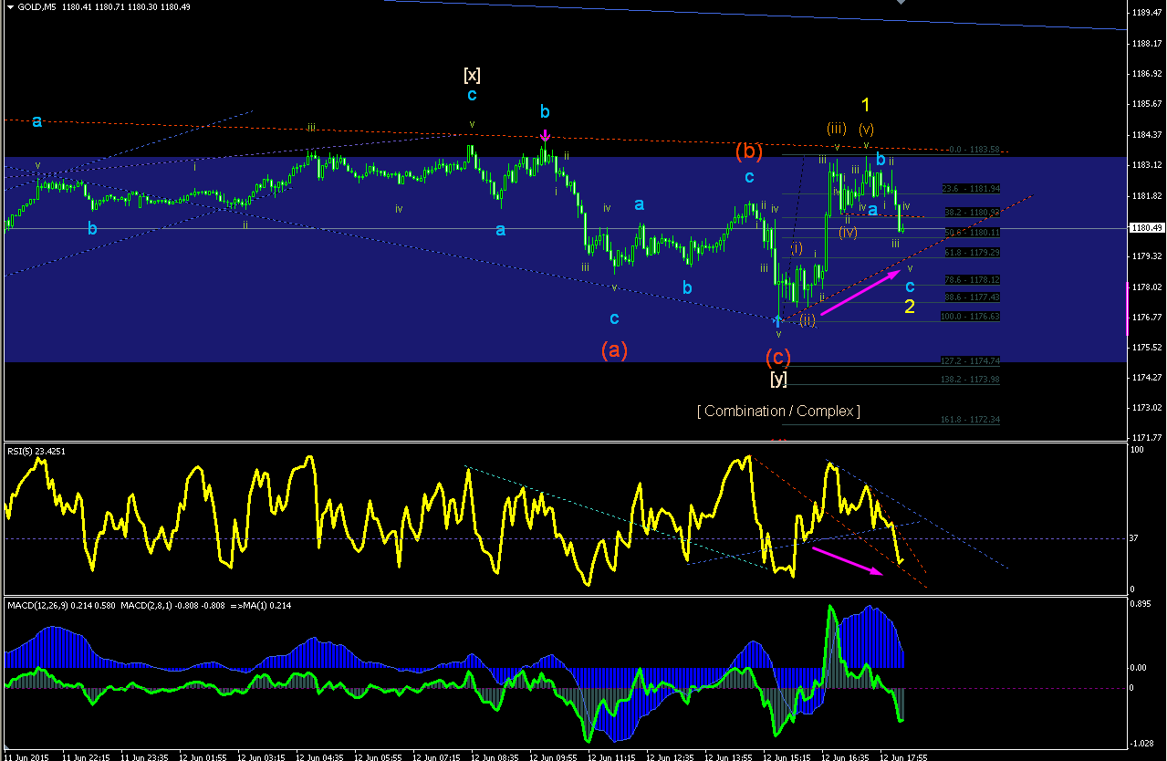Click the Fibonacci level 78.6 - 1178.12
Image resolution: width=1167 pixels, height=761 pixels.
click(971, 280)
